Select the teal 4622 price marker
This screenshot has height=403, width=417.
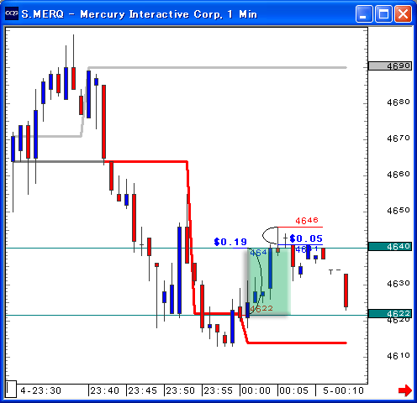coord(390,313)
